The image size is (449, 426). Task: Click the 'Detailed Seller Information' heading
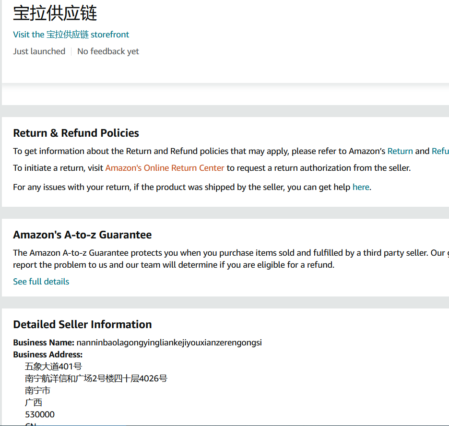(82, 324)
